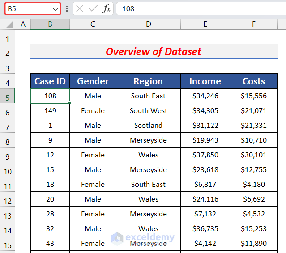Screen dimensions: 286x253
Task: Open the Insert Function fx icon
Action: [x=107, y=8]
